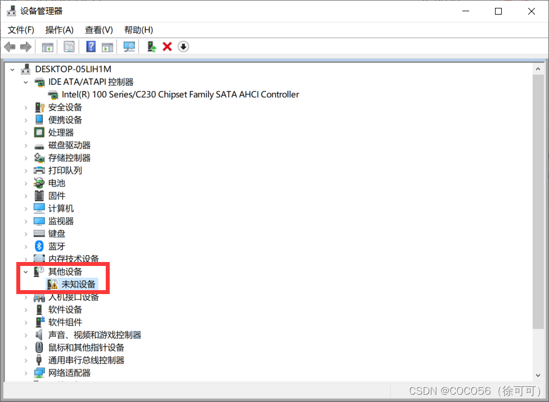The width and height of the screenshot is (549, 402).
Task: Click the battery icon beside 电池
Action: (39, 183)
